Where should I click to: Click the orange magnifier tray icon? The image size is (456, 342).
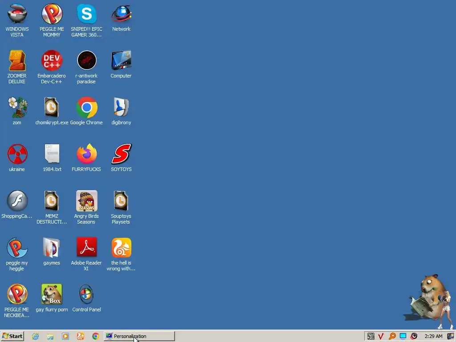pyautogui.click(x=392, y=337)
